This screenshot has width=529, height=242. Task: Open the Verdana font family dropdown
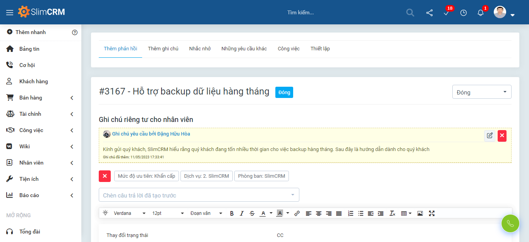[129, 213]
